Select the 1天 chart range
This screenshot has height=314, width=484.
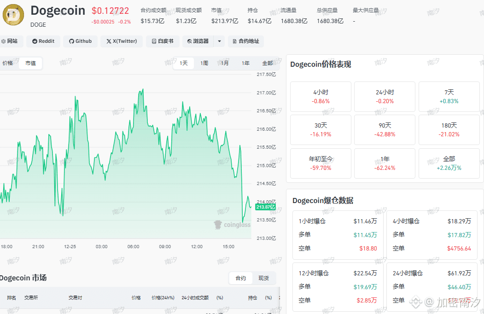coord(184,63)
